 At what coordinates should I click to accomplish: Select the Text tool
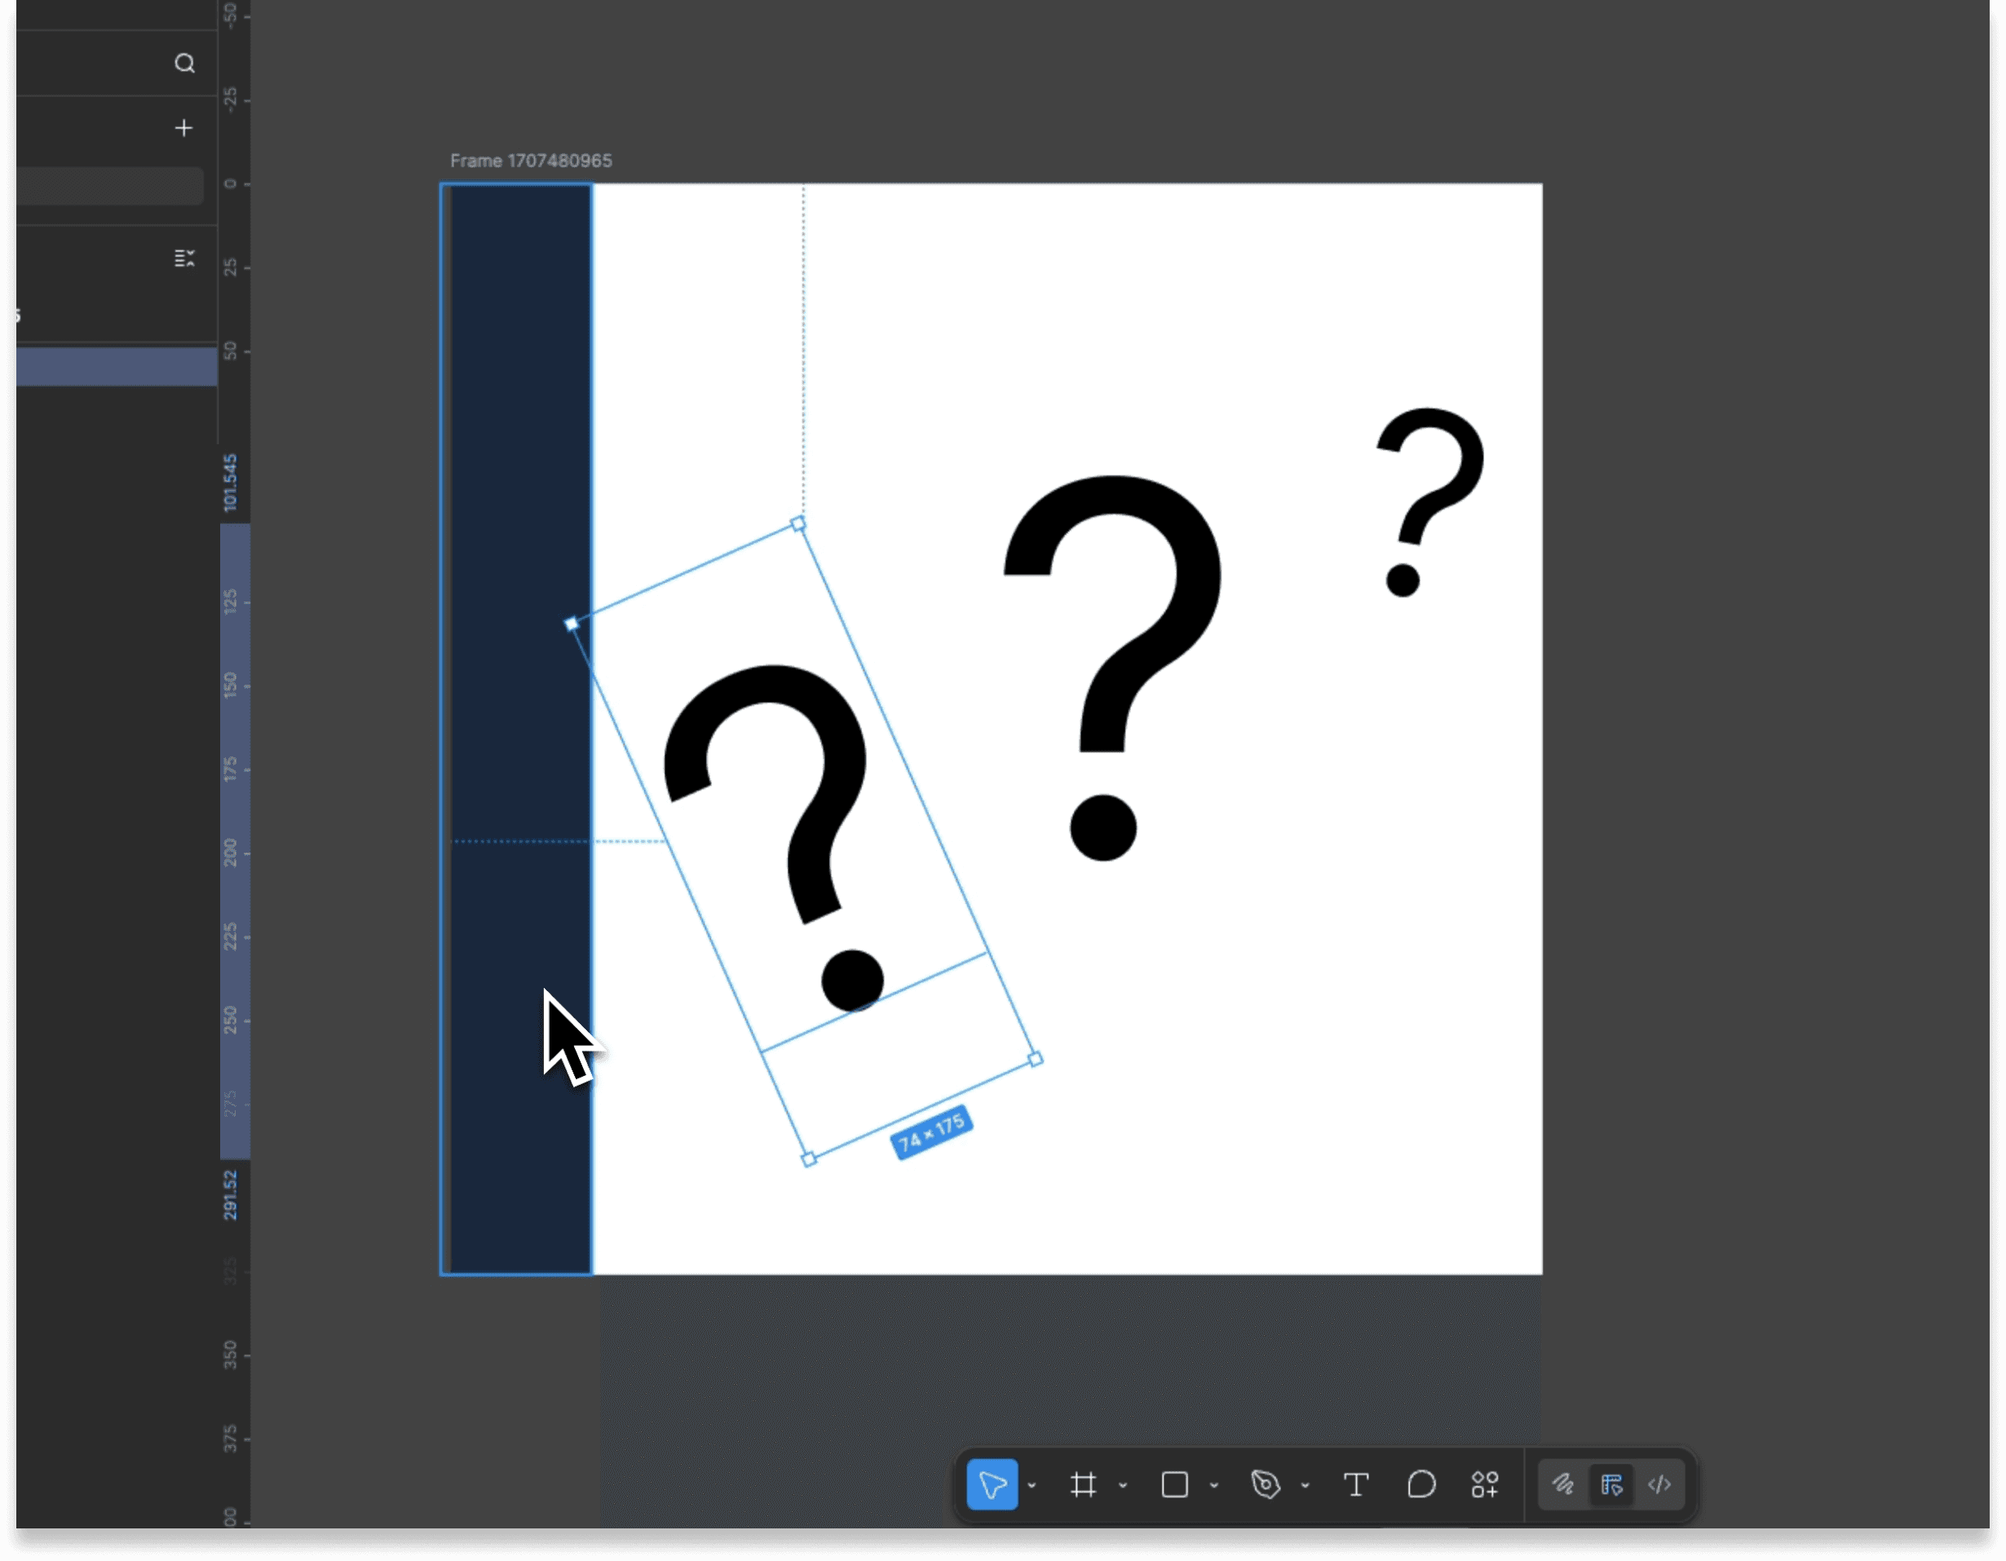[x=1356, y=1484]
